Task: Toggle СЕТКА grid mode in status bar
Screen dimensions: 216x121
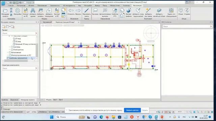Action: [x=34, y=112]
